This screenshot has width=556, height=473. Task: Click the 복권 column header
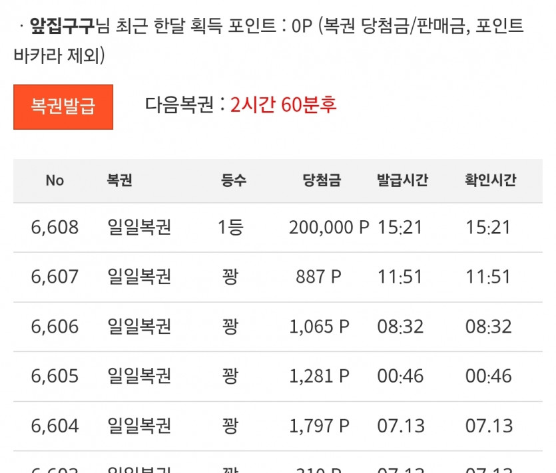119,180
